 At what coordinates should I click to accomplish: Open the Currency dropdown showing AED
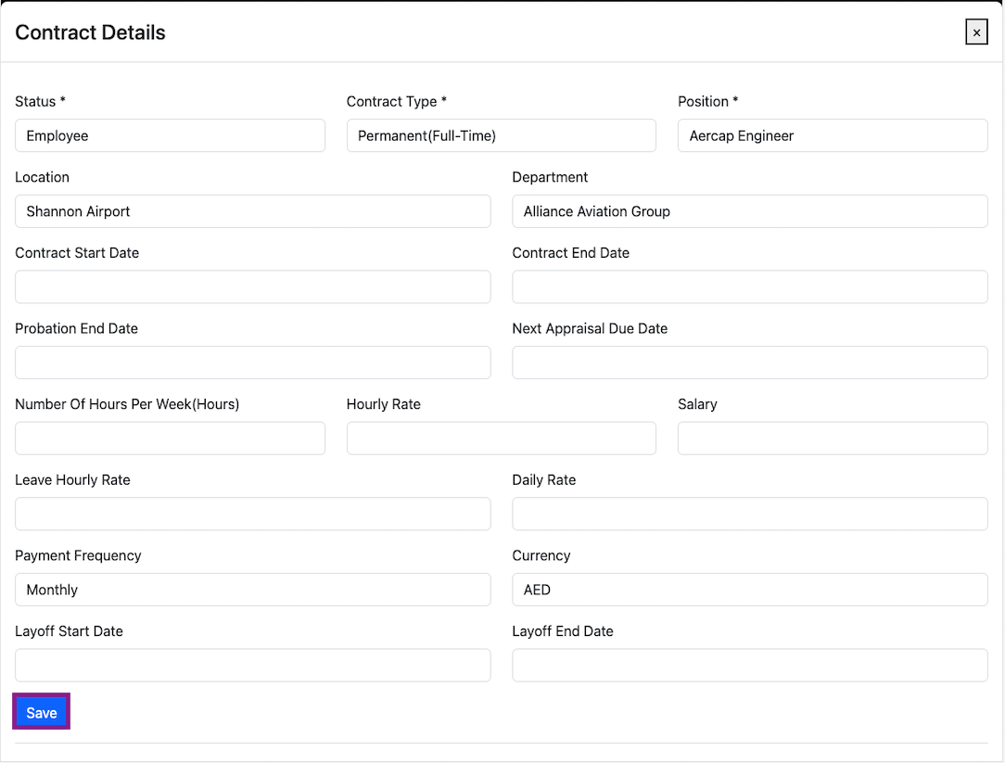tap(749, 590)
